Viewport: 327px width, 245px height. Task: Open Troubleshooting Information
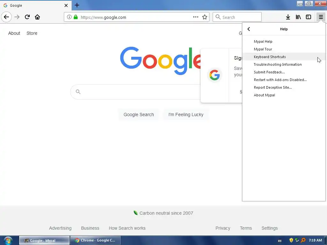[x=284, y=64]
